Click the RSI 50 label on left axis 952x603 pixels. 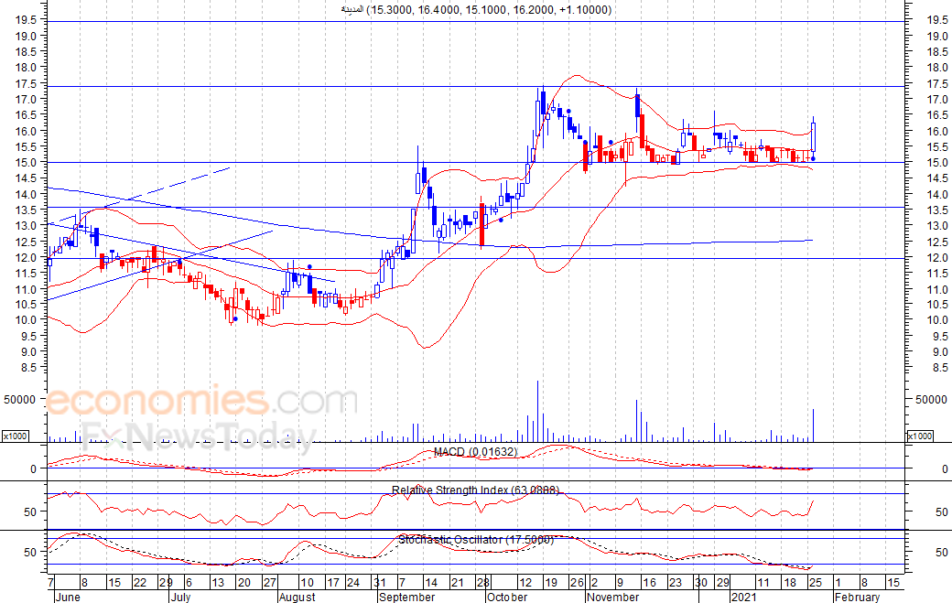point(31,511)
